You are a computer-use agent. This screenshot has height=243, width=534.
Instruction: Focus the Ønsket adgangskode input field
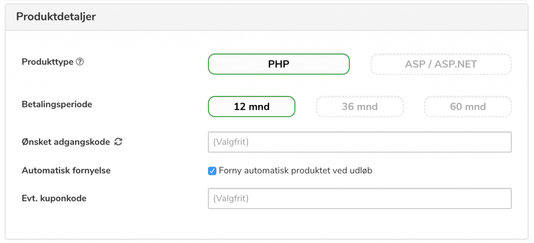tap(360, 142)
